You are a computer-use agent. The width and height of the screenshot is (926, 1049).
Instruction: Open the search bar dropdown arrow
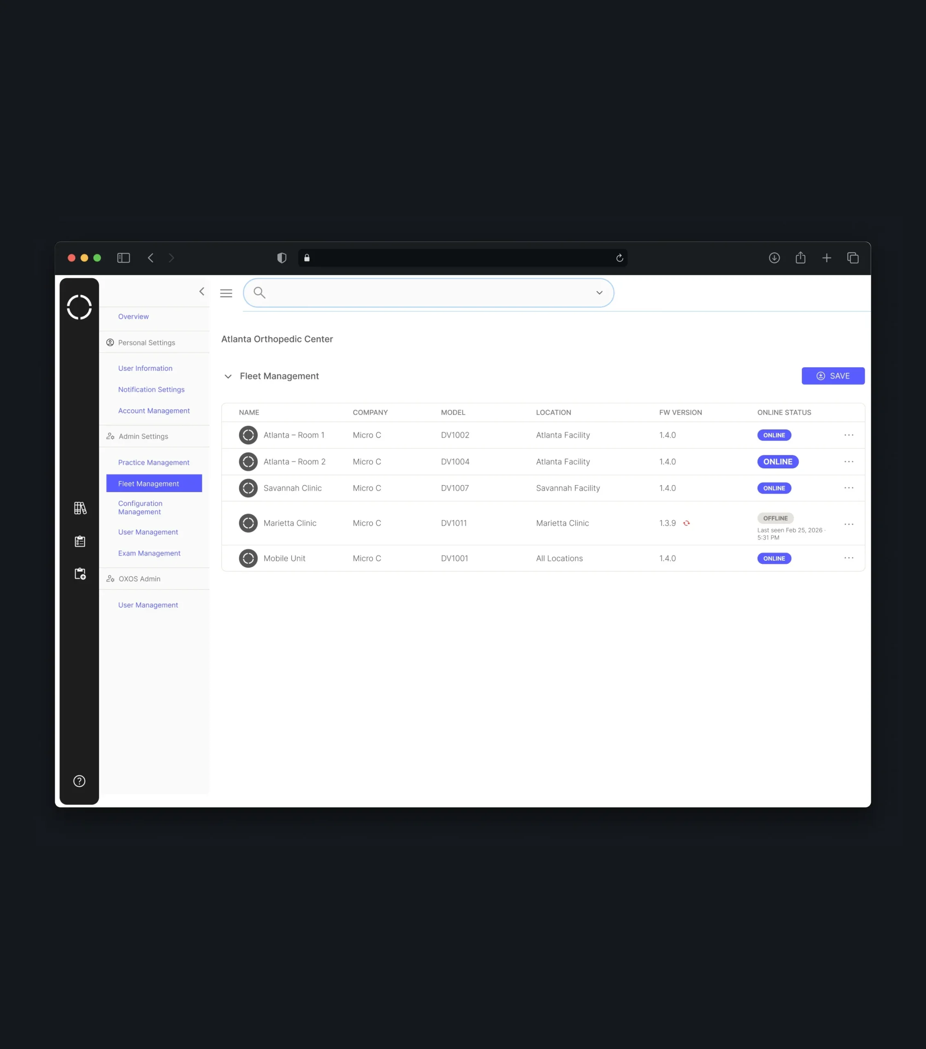tap(599, 293)
